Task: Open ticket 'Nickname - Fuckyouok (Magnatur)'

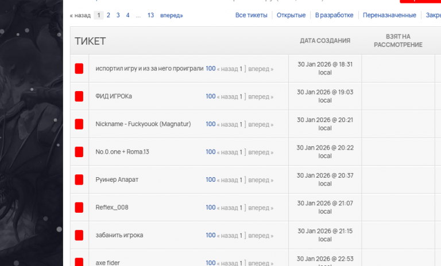Action: click(x=143, y=124)
